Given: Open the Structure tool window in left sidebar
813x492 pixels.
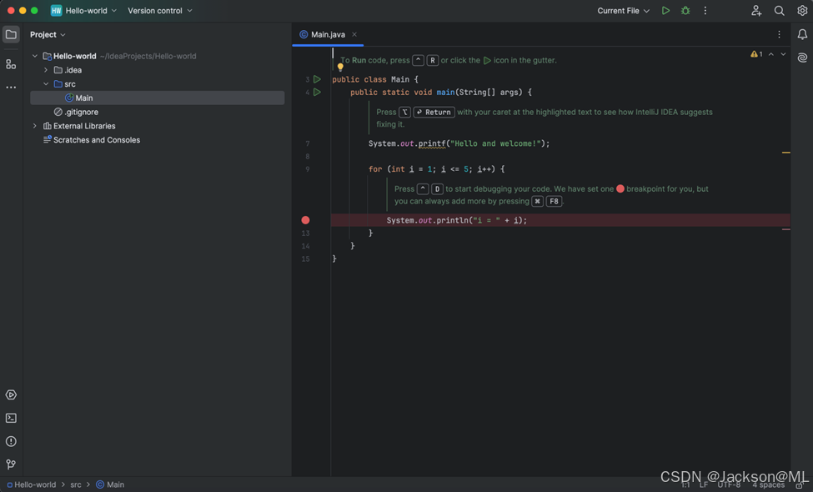Looking at the screenshot, I should click(11, 64).
